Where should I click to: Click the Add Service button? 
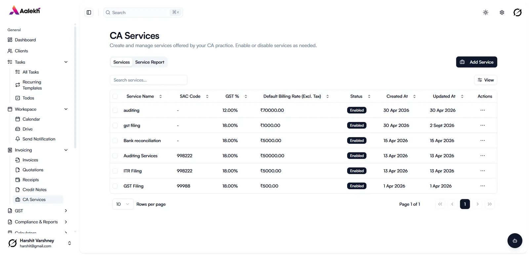click(476, 62)
